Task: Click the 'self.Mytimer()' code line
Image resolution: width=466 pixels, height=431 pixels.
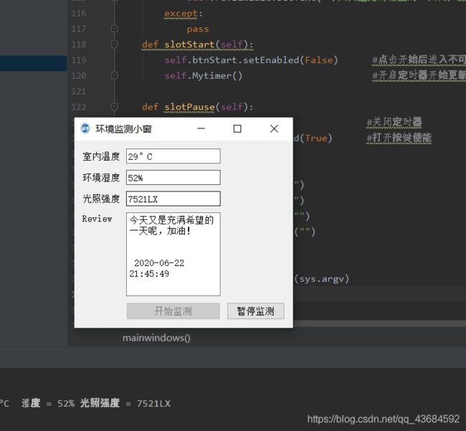Action: pyautogui.click(x=204, y=76)
